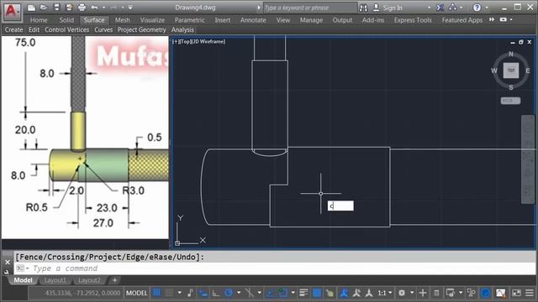This screenshot has height=302, width=538.
Task: Click the annotation monitor plus icon
Action: coord(423,293)
